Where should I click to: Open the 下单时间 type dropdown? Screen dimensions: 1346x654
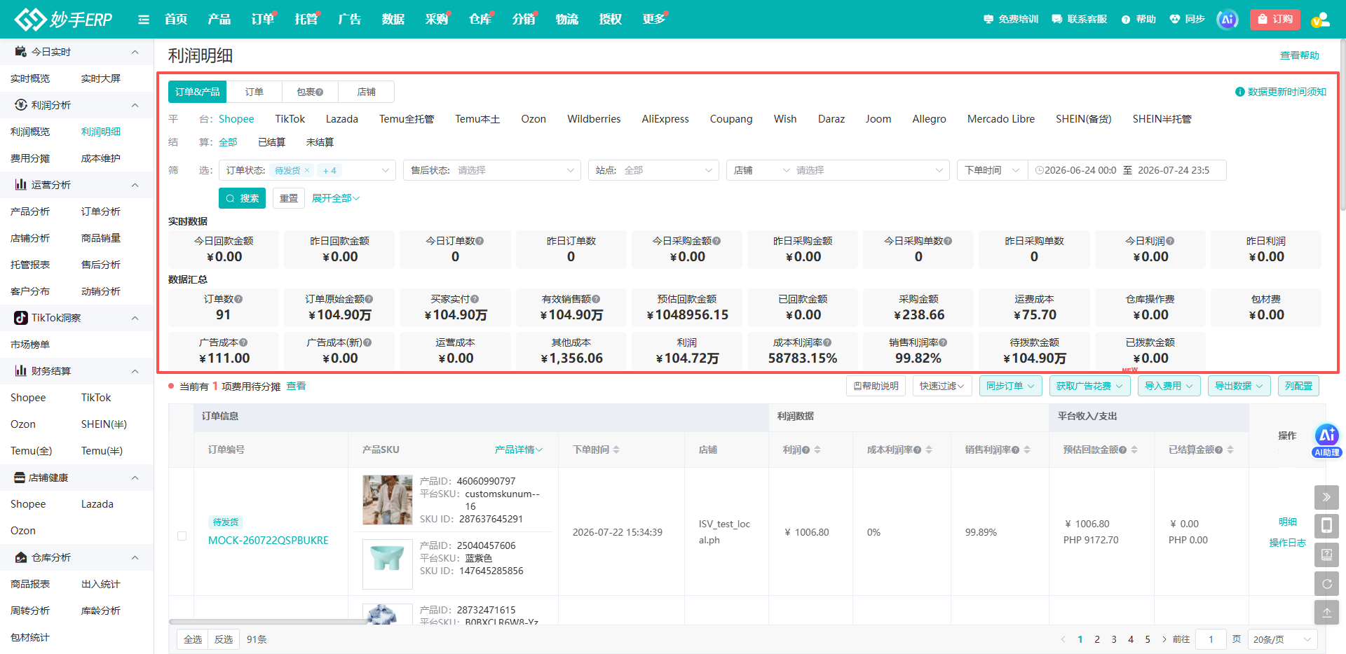992,170
